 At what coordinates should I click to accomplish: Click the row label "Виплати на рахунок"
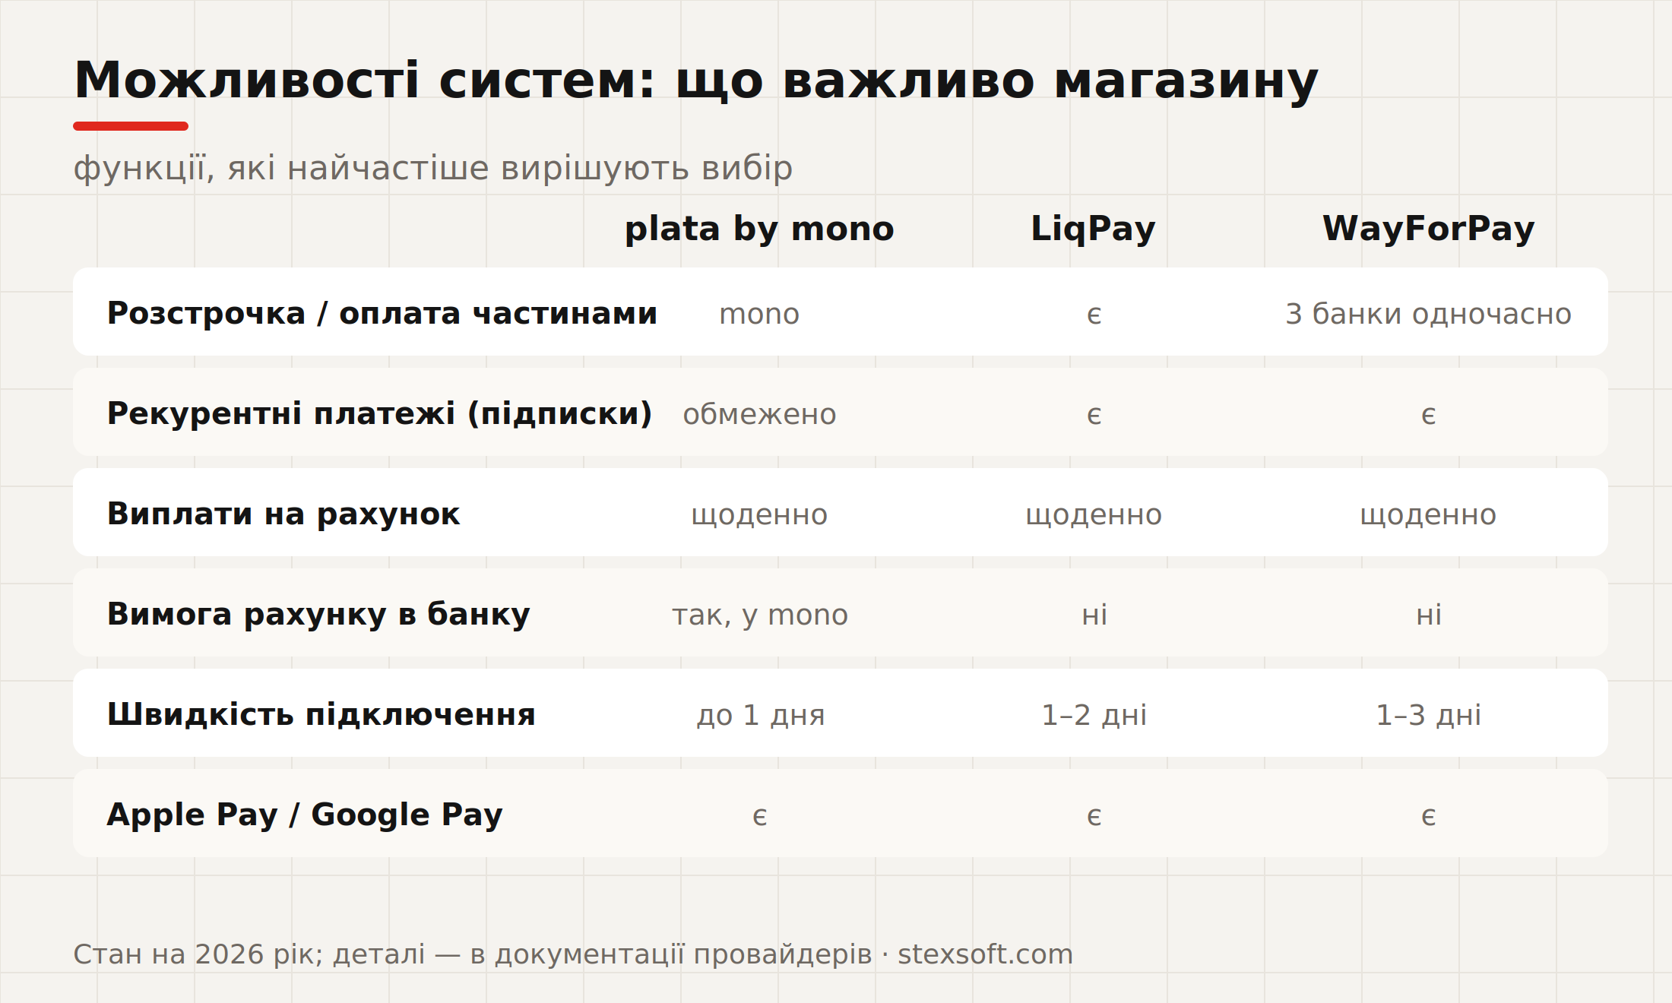tap(283, 514)
